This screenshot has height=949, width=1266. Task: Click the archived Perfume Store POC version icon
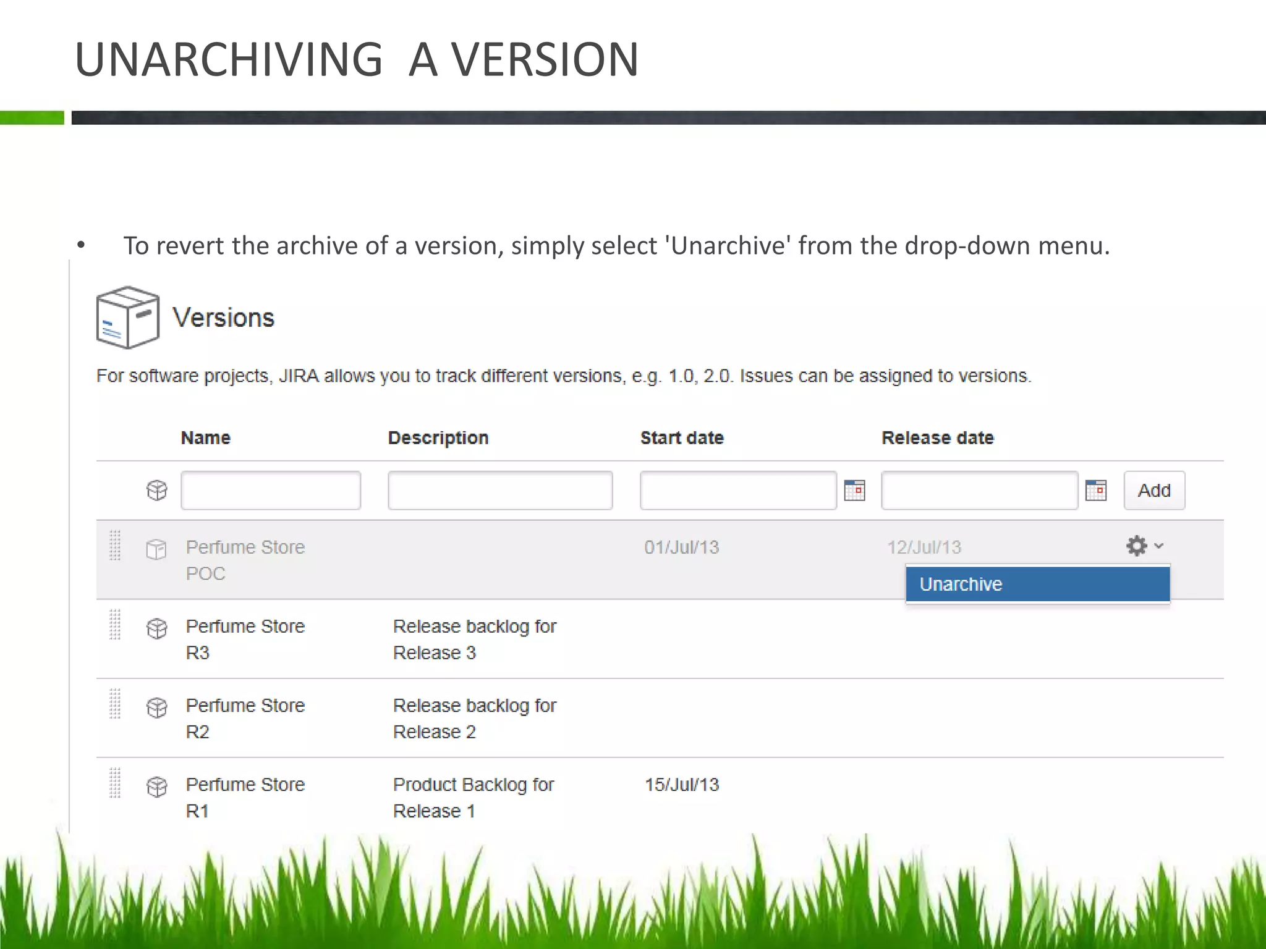[x=156, y=549]
